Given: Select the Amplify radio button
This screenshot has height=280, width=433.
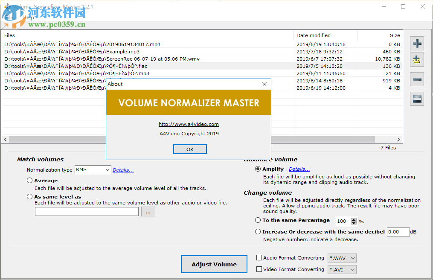Looking at the screenshot, I should pos(258,169).
